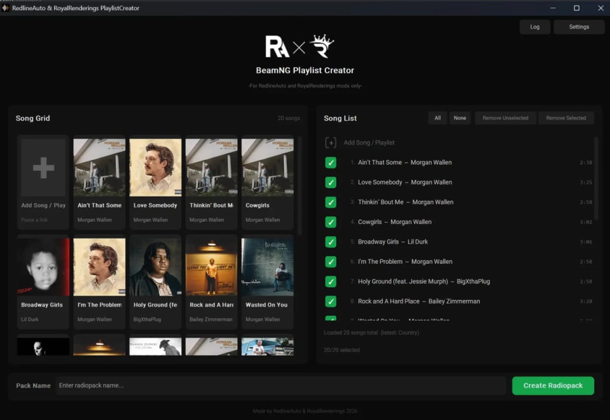Toggle the Rock and A Hard Place checkbox
This screenshot has width=610, height=420.
(x=331, y=301)
